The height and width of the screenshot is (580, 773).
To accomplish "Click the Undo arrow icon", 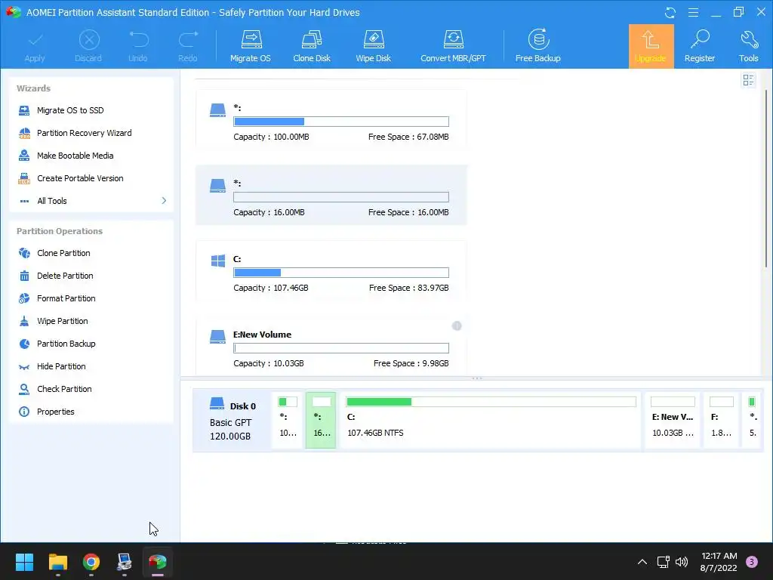I will pos(138,46).
